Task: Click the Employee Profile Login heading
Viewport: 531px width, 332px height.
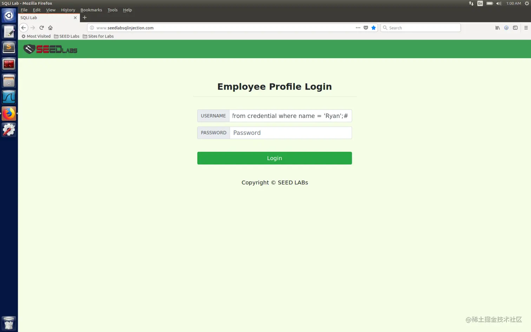Action: [274, 86]
